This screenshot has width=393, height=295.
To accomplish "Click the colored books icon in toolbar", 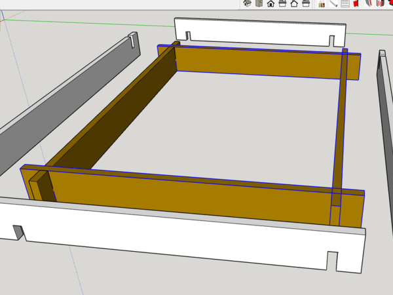I will click(x=321, y=3).
